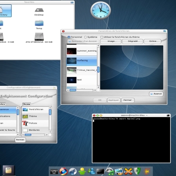The height and width of the screenshot is (176, 176).
Task: Open the home folder icon in the dock
Action: click(x=54, y=172)
